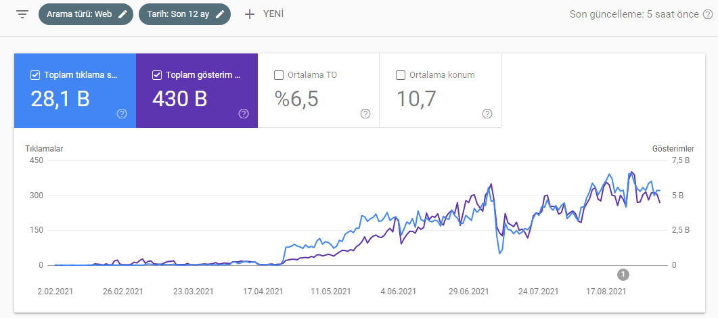Click the %6,5 average CTR value

point(296,99)
